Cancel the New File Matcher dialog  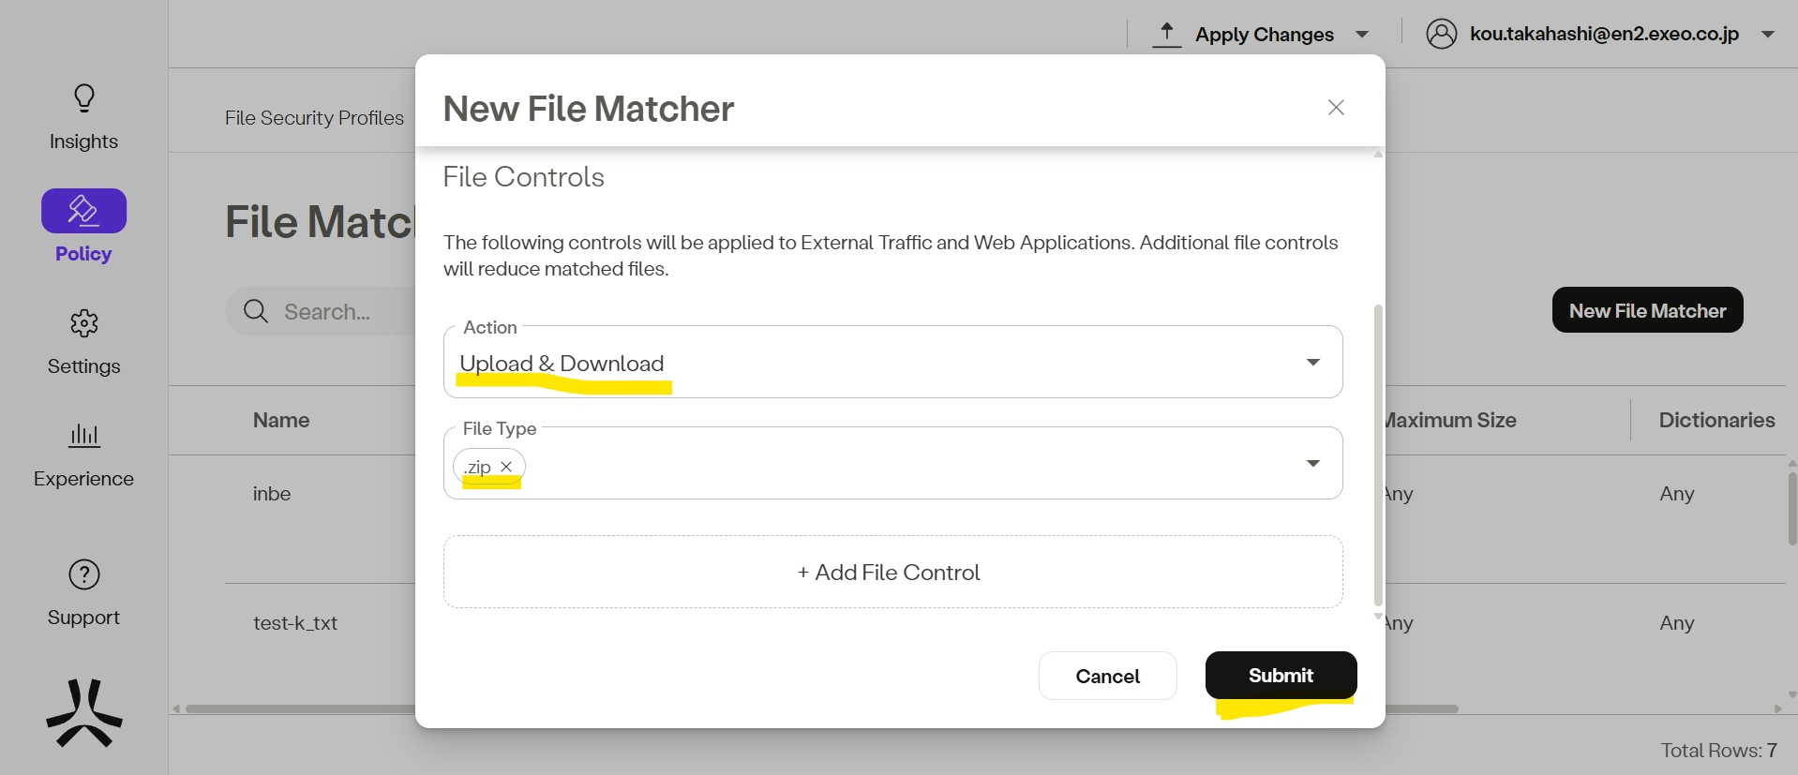pyautogui.click(x=1107, y=677)
